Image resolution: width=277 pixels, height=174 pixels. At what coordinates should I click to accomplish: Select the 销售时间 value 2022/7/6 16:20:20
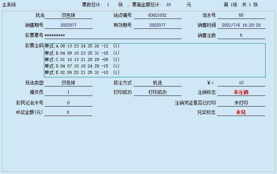pos(241,25)
